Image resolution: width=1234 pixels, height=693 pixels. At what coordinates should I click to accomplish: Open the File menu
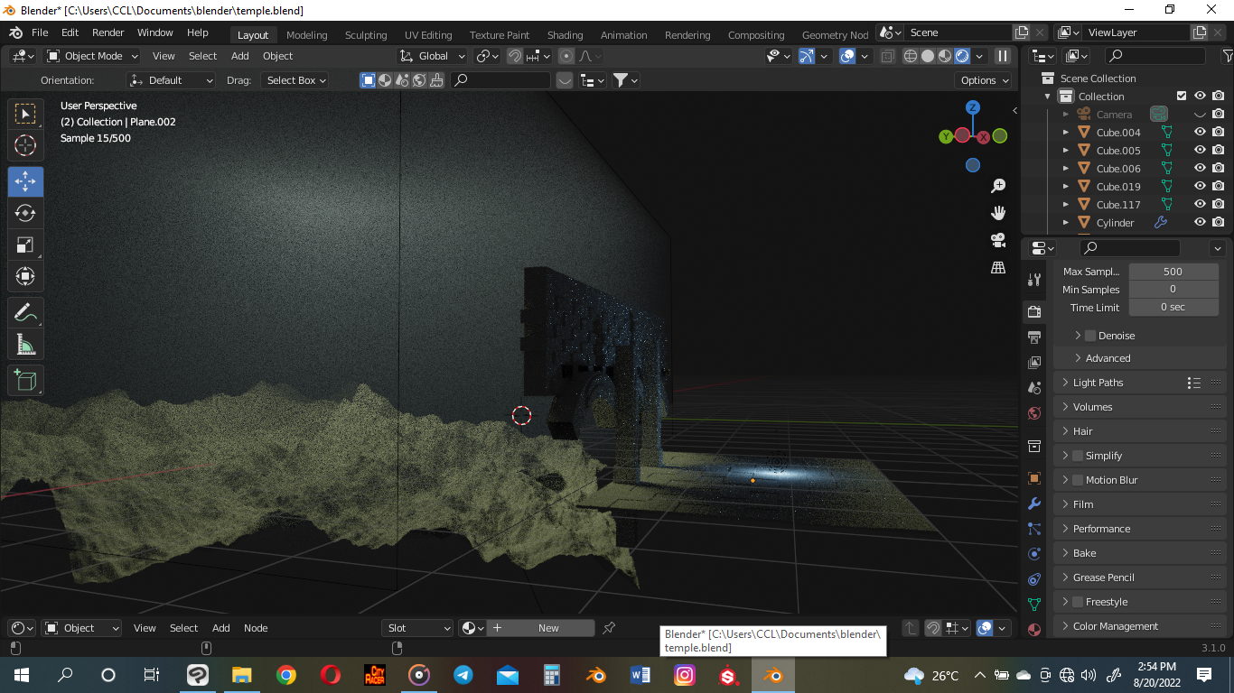pyautogui.click(x=40, y=32)
